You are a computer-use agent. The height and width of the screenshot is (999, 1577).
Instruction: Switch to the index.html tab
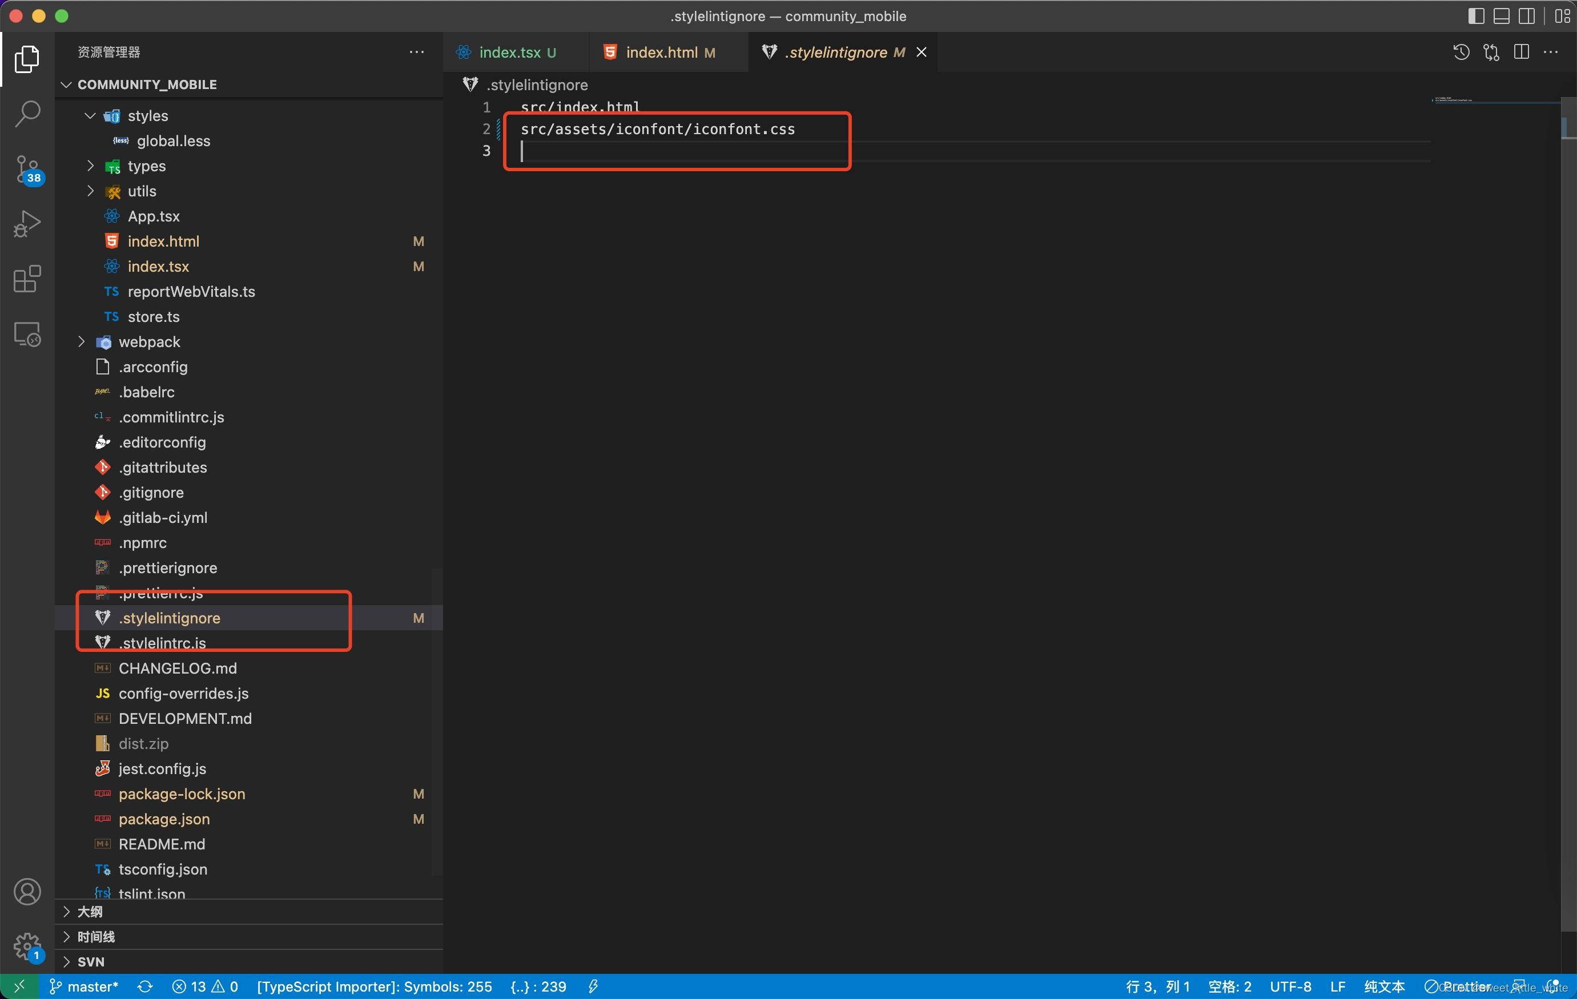(x=661, y=53)
